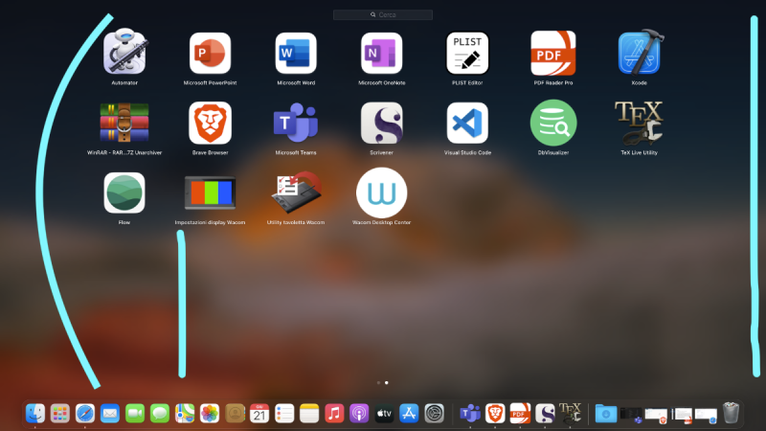
Task: Launch FaceTime from the Dock
Action: point(135,414)
